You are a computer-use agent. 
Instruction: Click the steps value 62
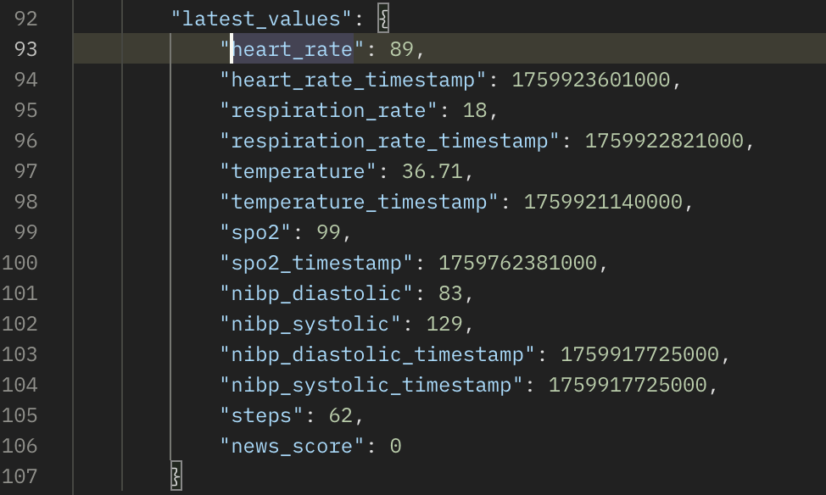click(340, 415)
